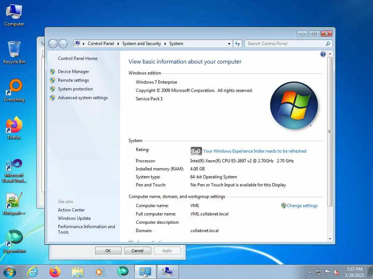Expand the arrow after System and Security breadcrumb
Screen dimensions: 373x279
point(165,44)
